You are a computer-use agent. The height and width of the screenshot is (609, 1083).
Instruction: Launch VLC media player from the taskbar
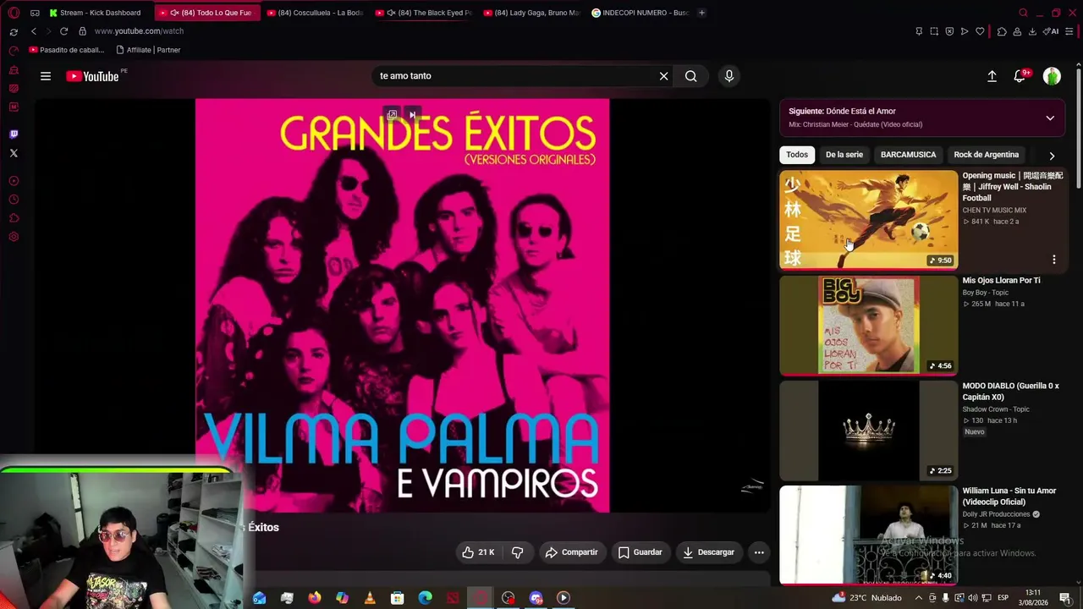tap(370, 598)
